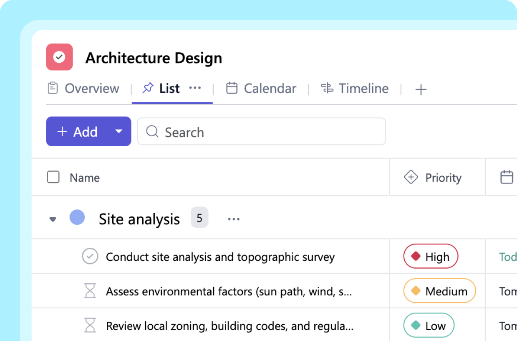The height and width of the screenshot is (341, 517).
Task: Toggle the status icon on the environmental factors task
Action: pyautogui.click(x=90, y=290)
